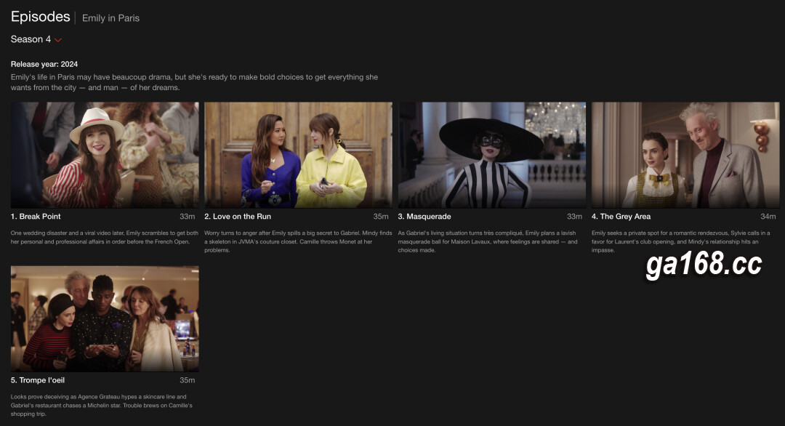Open the Season 4 dropdown chevron
The width and height of the screenshot is (785, 426).
tap(58, 40)
